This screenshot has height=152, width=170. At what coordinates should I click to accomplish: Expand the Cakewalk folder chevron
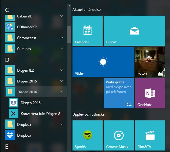pos(62,16)
